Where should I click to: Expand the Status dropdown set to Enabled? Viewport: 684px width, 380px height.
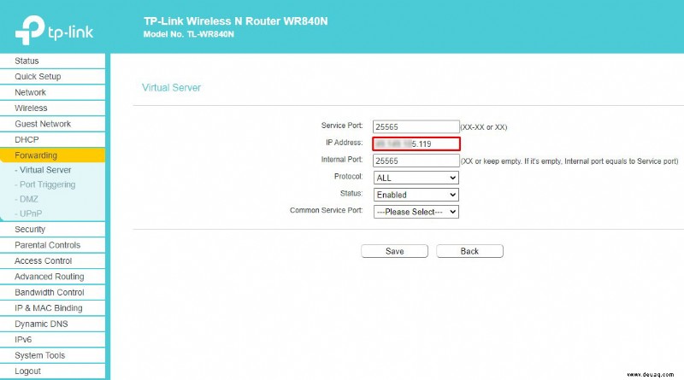[416, 195]
